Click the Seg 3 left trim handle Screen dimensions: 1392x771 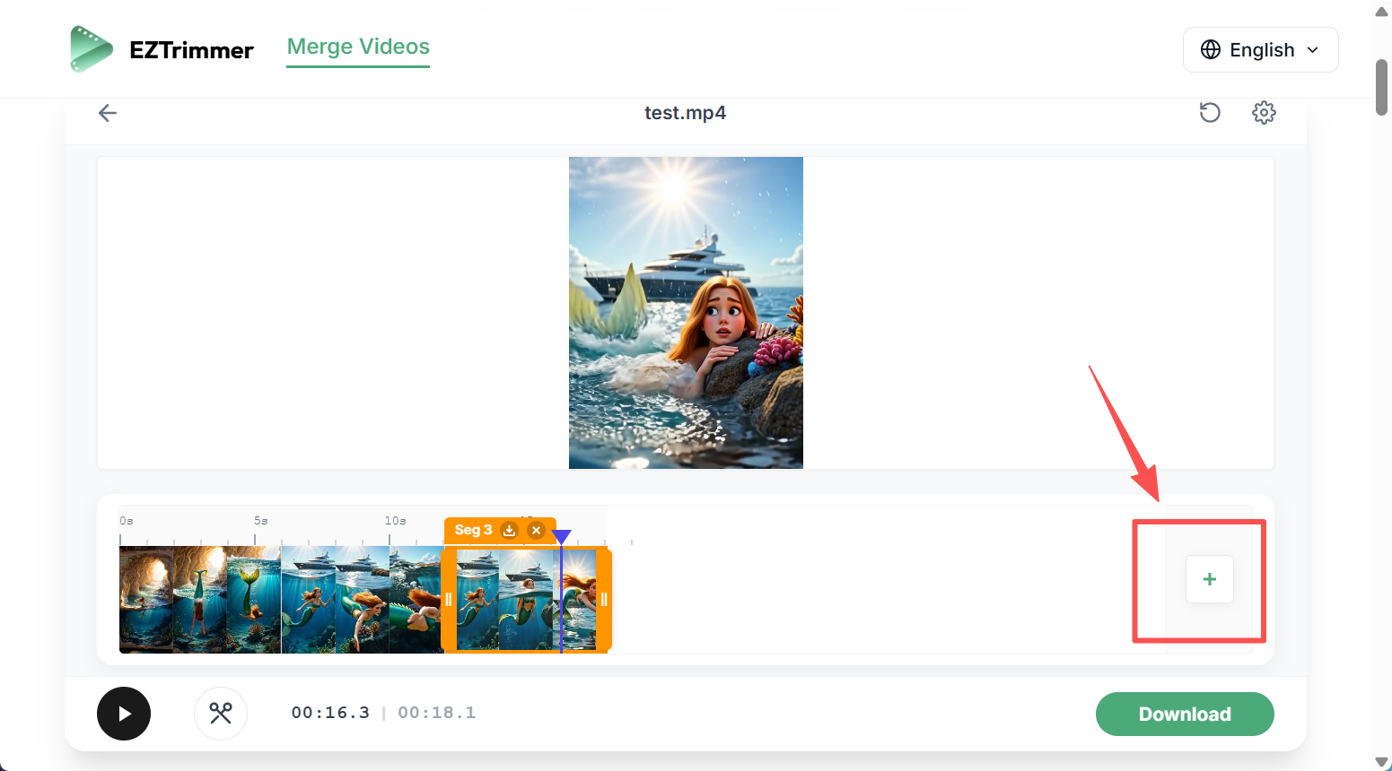[449, 600]
